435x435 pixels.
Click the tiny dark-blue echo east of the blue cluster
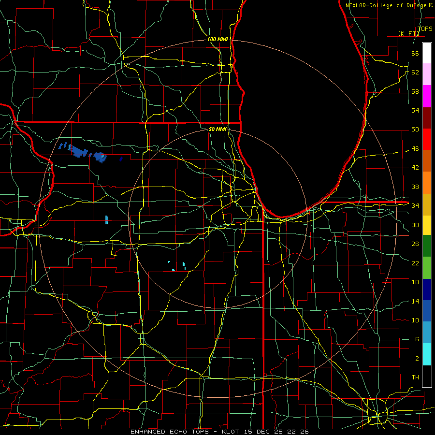121,159
